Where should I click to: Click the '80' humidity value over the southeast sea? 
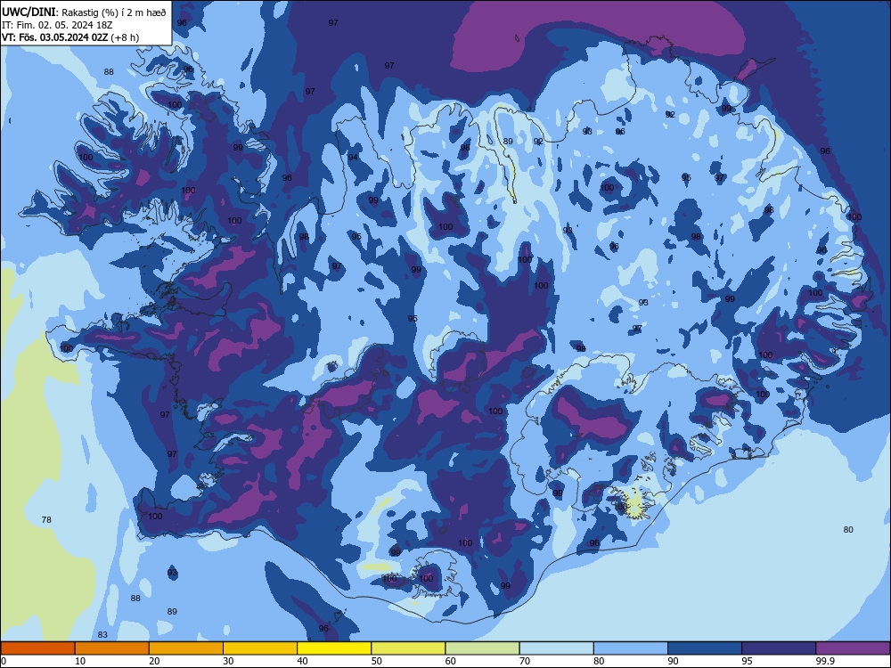click(x=848, y=529)
